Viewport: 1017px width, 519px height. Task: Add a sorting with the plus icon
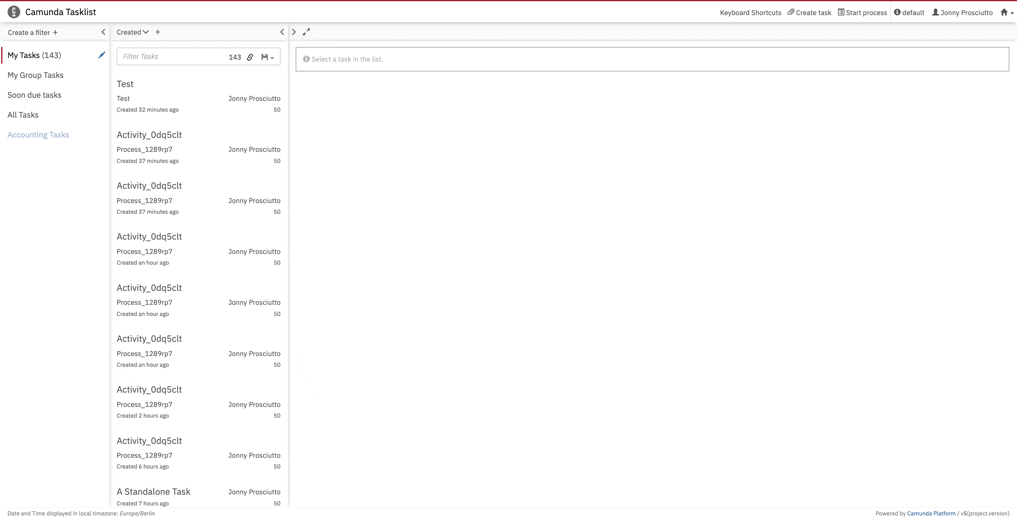[157, 32]
